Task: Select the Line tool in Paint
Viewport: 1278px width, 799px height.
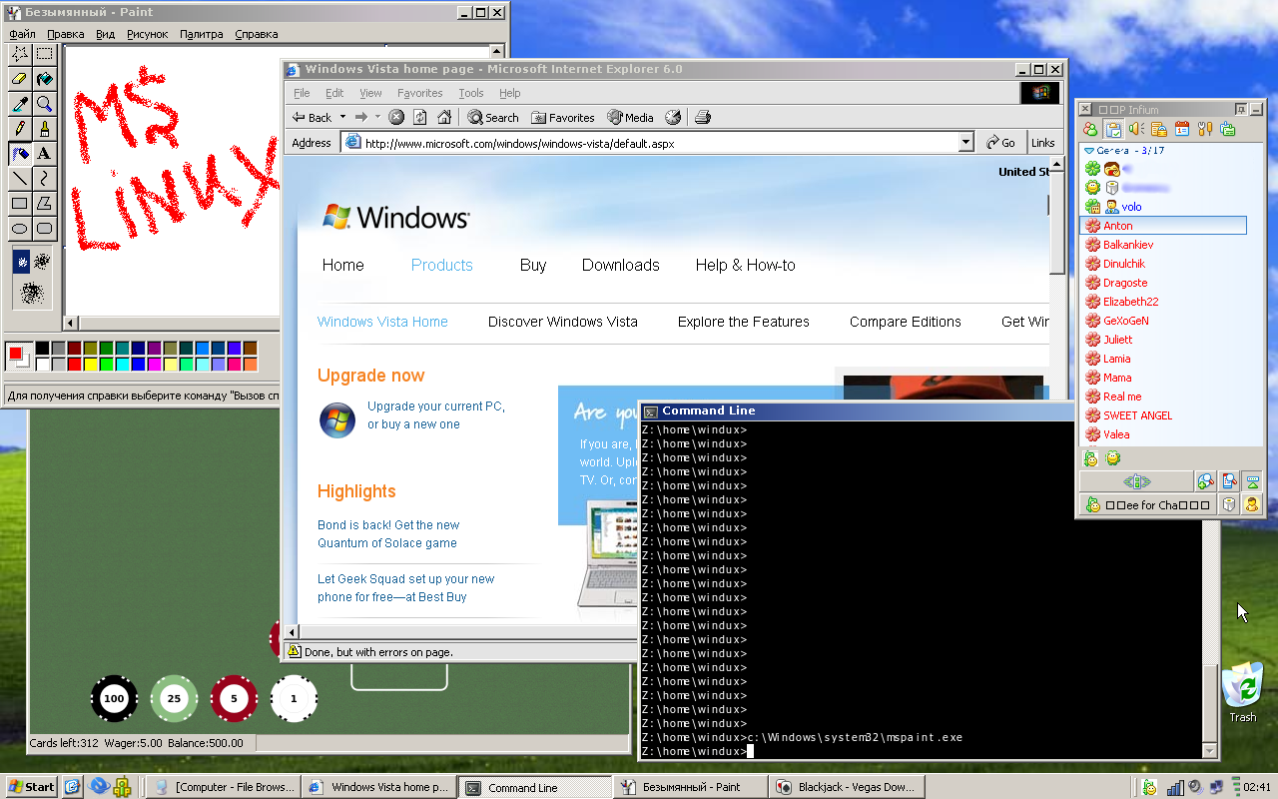Action: coord(19,179)
